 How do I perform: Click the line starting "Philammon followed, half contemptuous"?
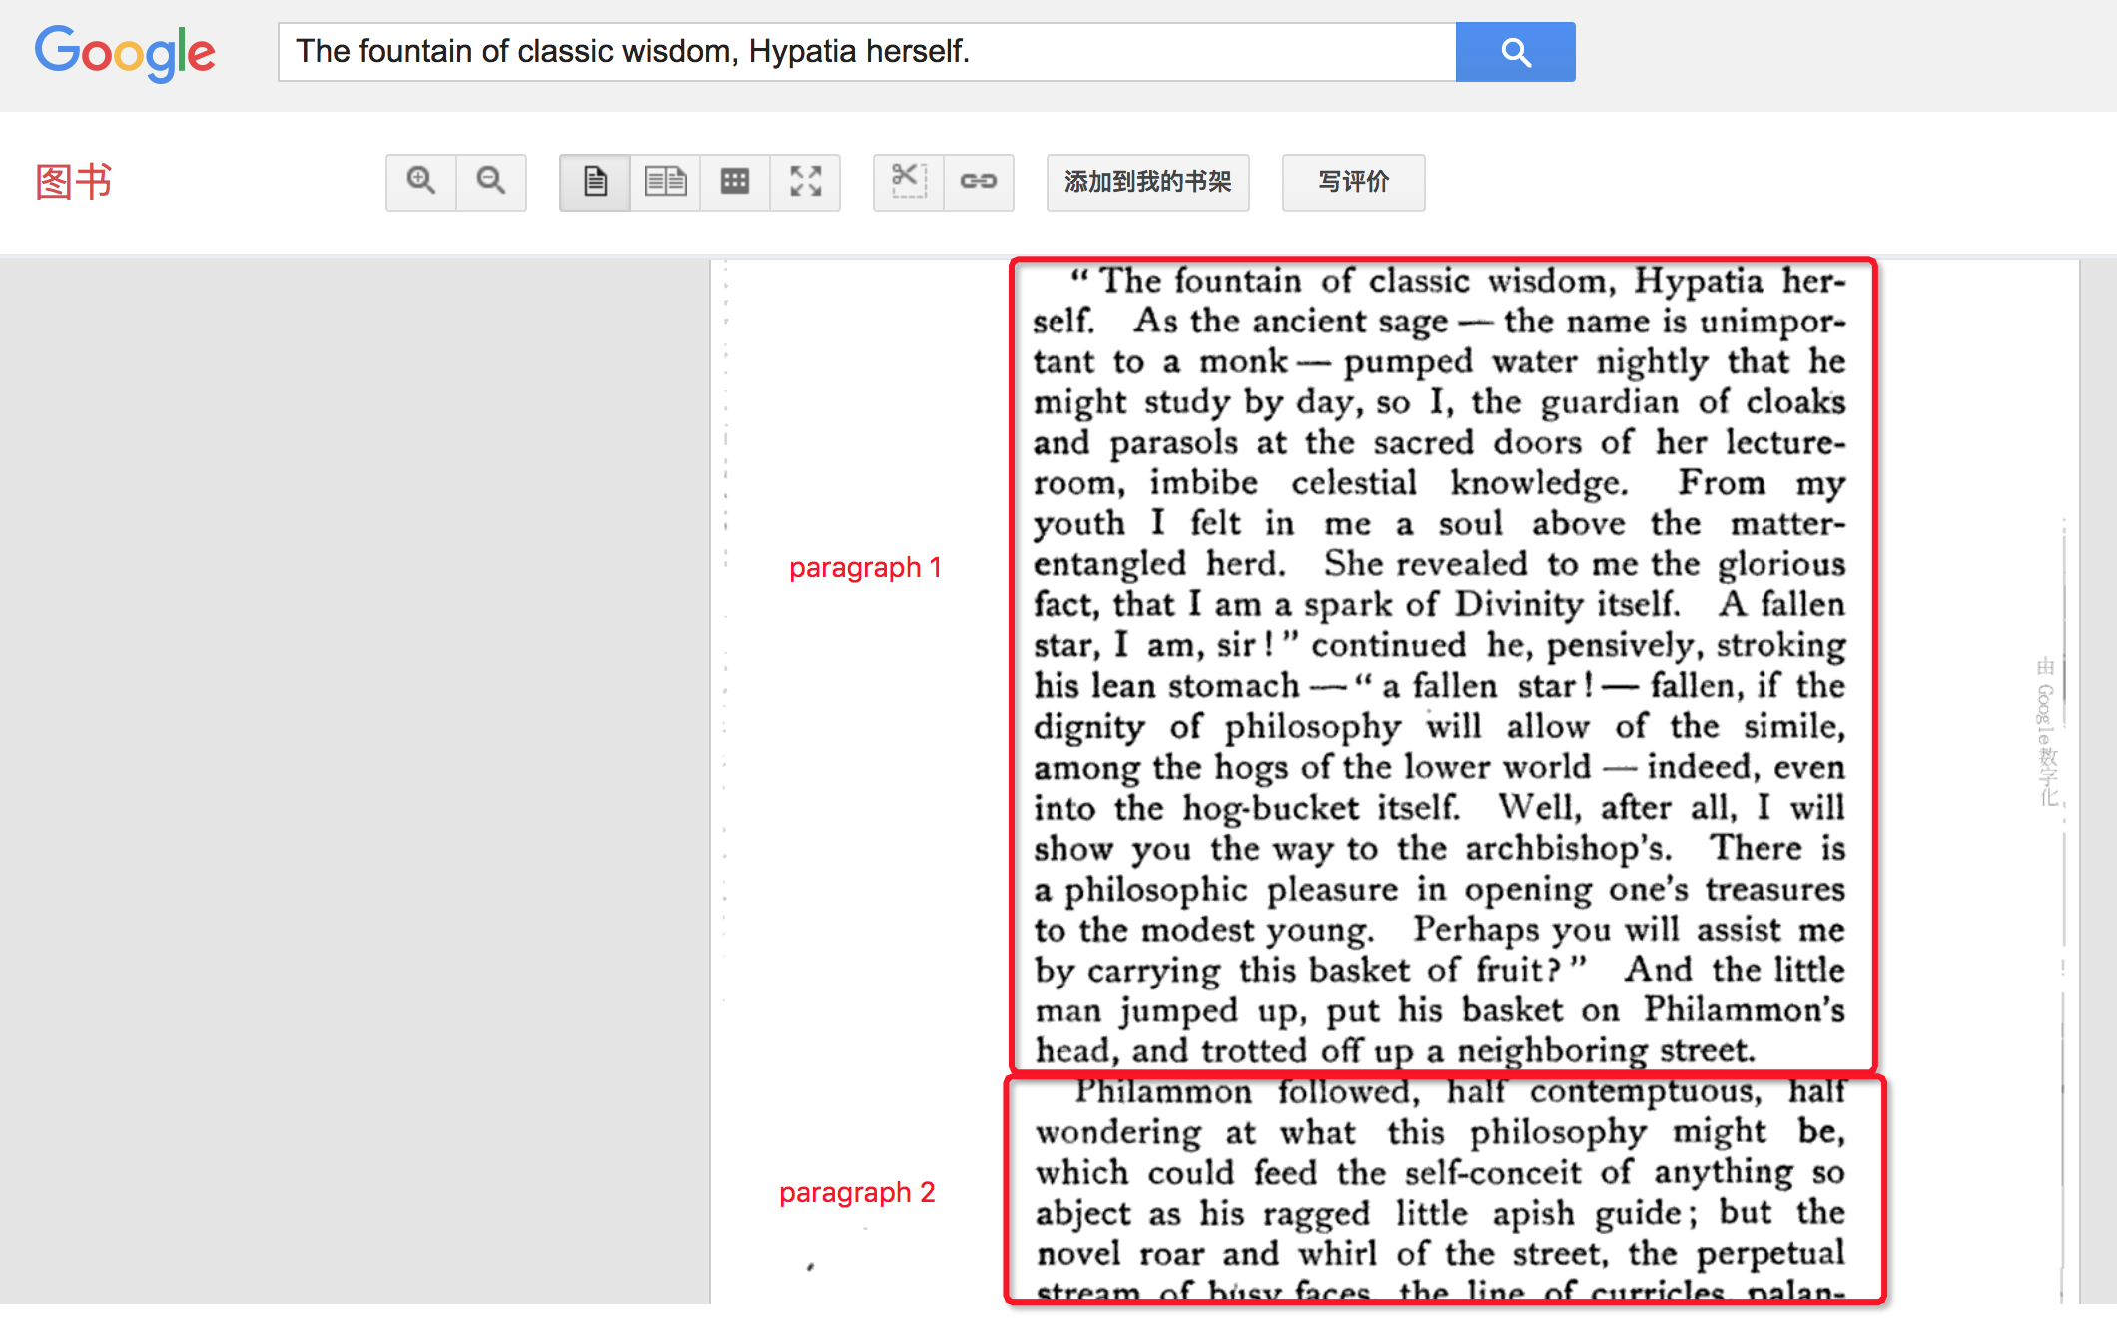coord(1460,1092)
